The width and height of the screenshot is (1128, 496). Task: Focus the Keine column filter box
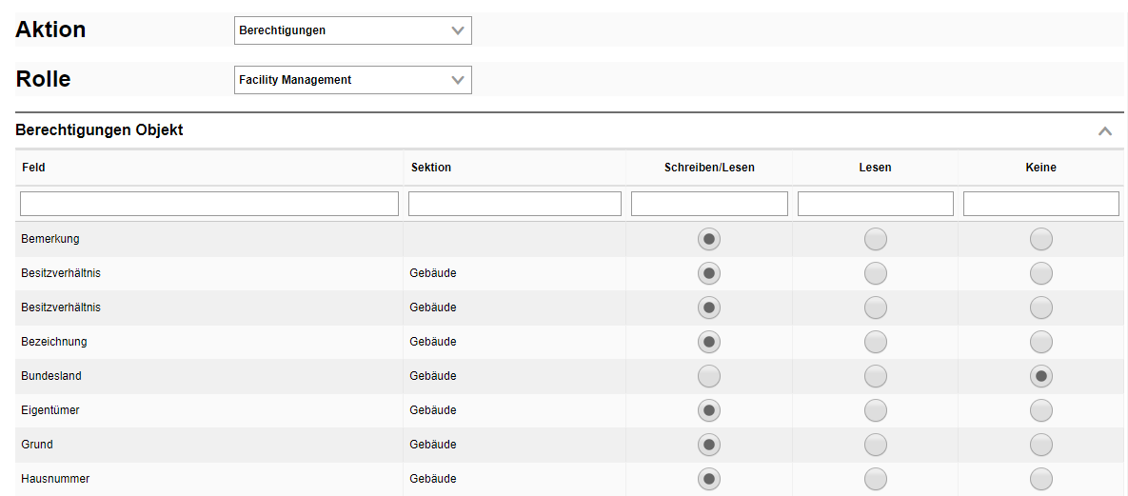[x=1040, y=204]
